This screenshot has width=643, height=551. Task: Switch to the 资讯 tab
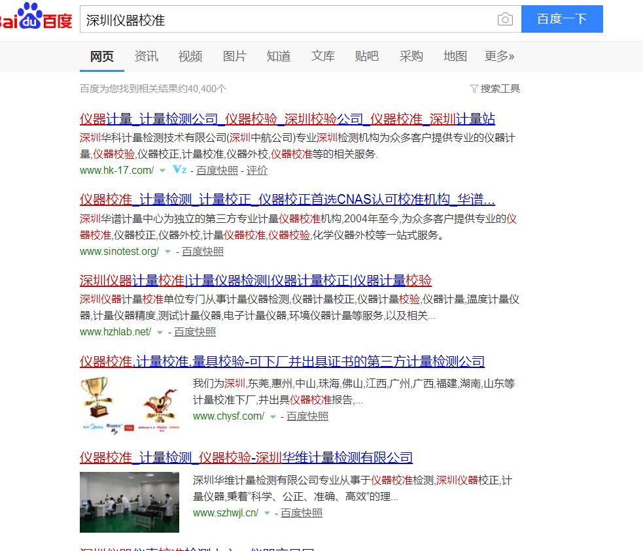[x=147, y=56]
